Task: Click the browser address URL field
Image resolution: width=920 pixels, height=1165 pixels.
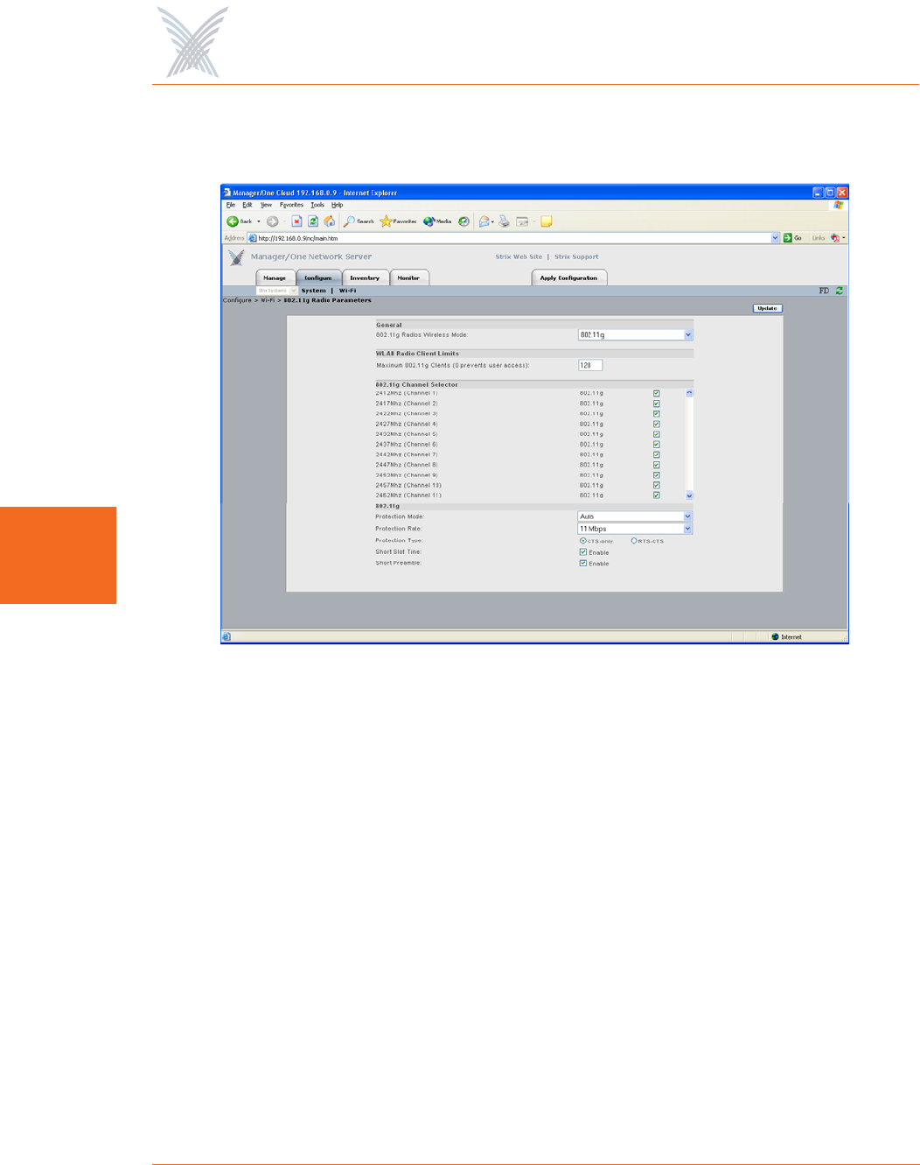Action: 513,238
